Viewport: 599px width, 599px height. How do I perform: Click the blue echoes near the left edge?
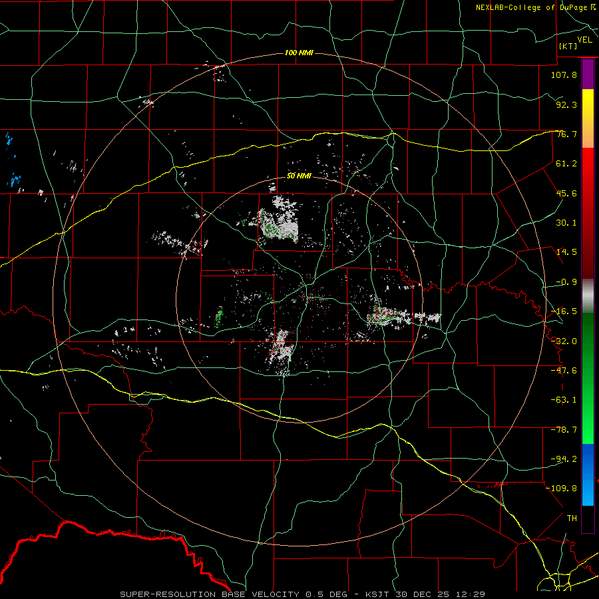[x=13, y=160]
